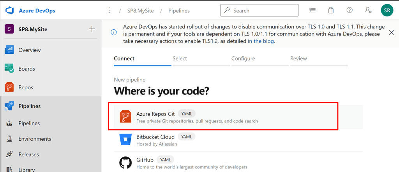Switch to the Connect step tab
This screenshot has width=399, height=172.
pyautogui.click(x=143, y=60)
